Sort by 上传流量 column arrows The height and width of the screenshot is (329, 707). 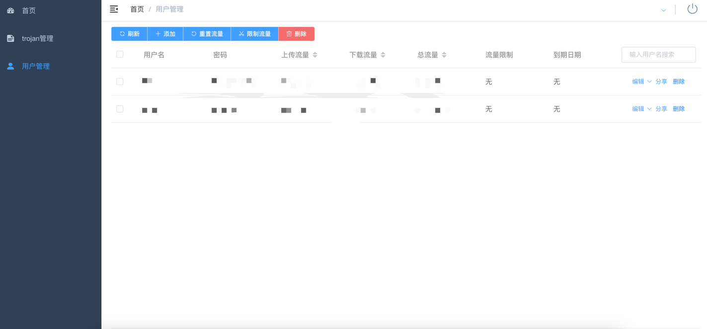tap(315, 55)
